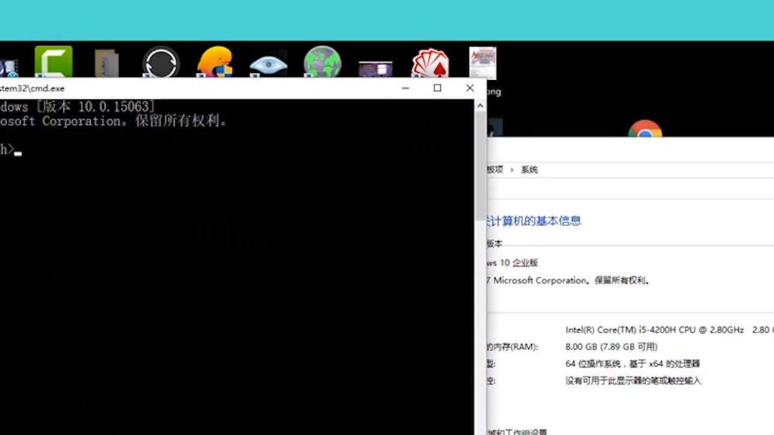Click the scroll-up arrow in the cmd window

479,104
